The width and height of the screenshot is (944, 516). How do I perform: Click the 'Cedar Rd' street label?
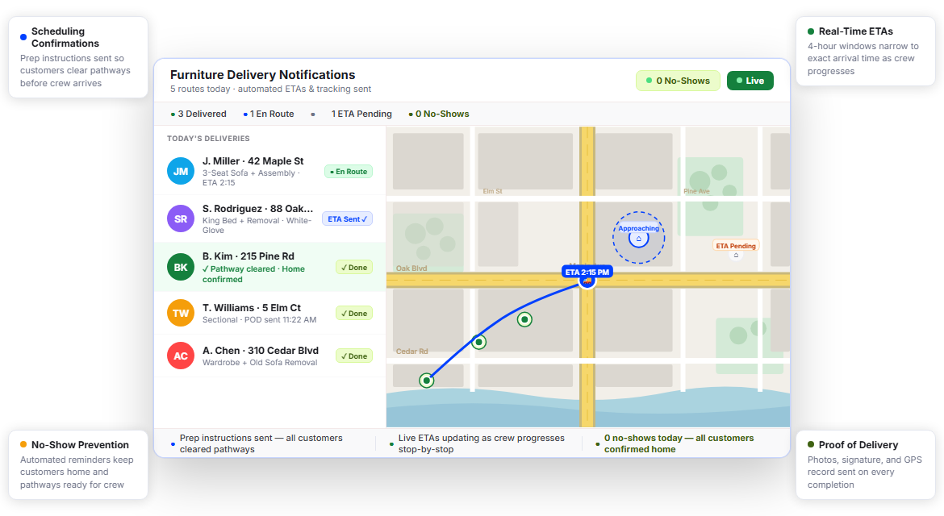(x=411, y=352)
